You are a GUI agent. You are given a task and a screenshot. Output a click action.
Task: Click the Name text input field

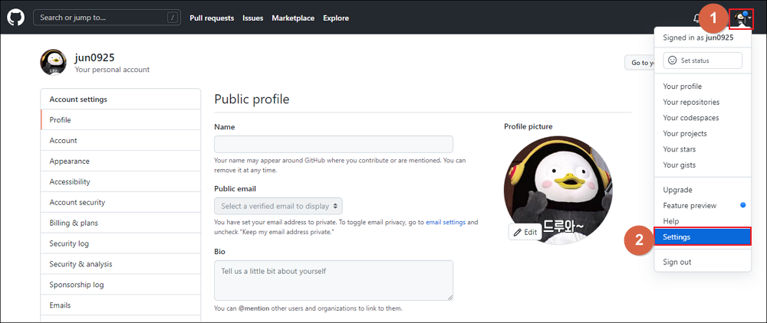[x=334, y=145]
